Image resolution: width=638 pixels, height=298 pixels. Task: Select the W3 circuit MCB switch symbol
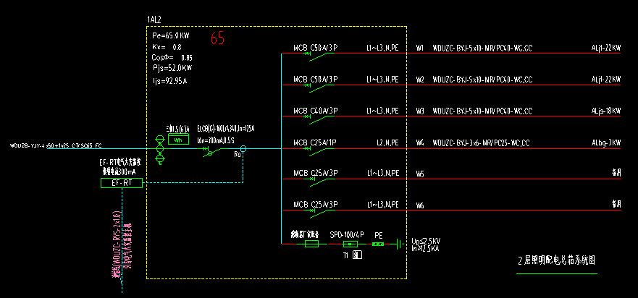click(319, 119)
